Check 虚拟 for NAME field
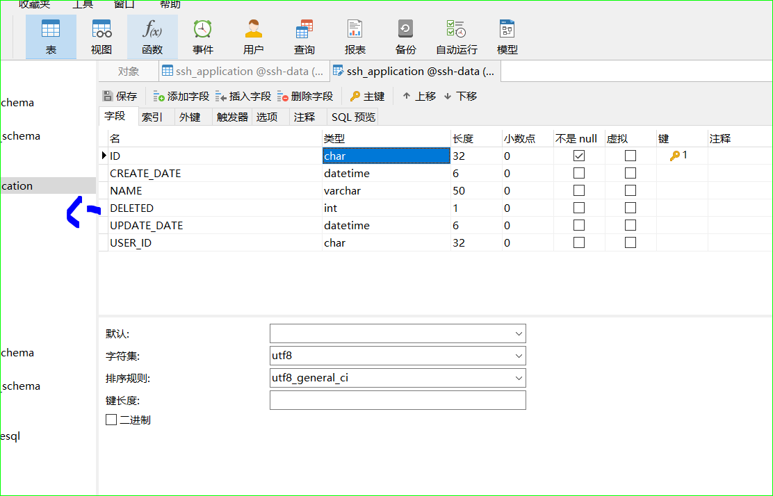Viewport: 773px width, 496px height. [x=630, y=190]
